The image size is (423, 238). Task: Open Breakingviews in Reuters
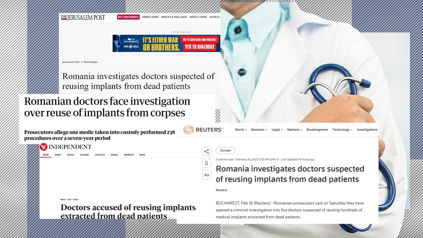317,130
